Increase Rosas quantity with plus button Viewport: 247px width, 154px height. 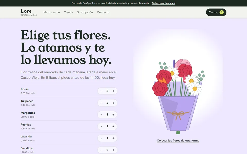point(113,91)
